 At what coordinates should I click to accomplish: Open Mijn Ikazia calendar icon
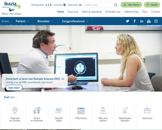tap(81, 110)
